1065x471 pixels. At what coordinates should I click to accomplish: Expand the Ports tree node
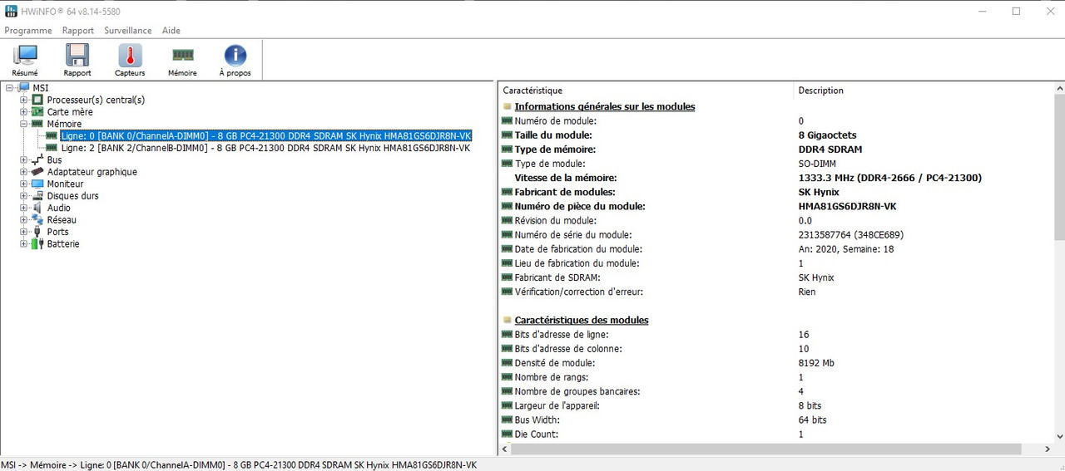[24, 232]
